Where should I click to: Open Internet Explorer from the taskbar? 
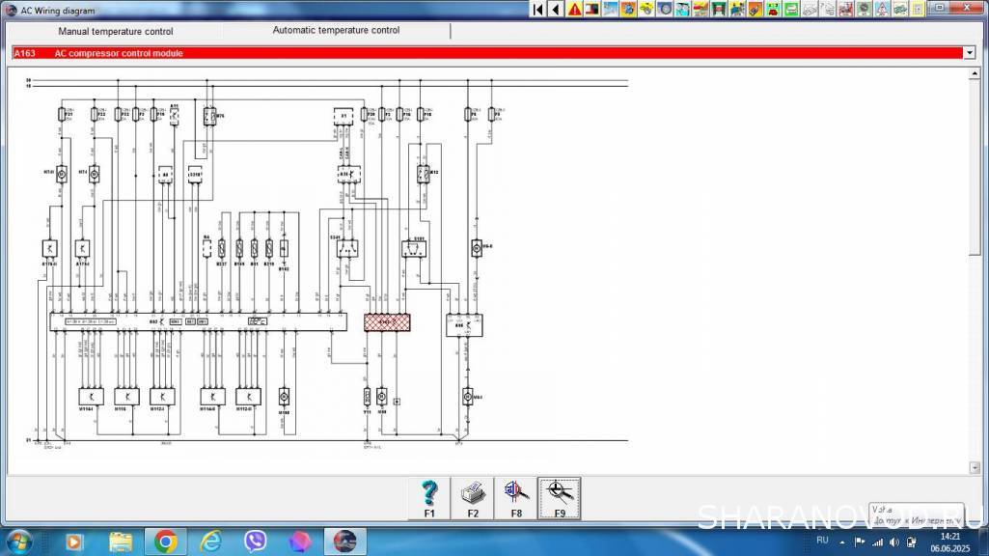tap(210, 541)
